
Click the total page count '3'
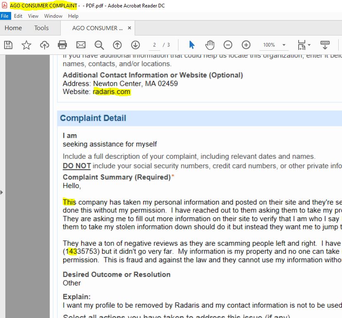click(169, 45)
